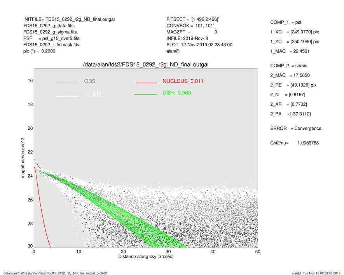
Task: Click the FITSECT = '[1:495,2:496]' line
Action: point(193,19)
